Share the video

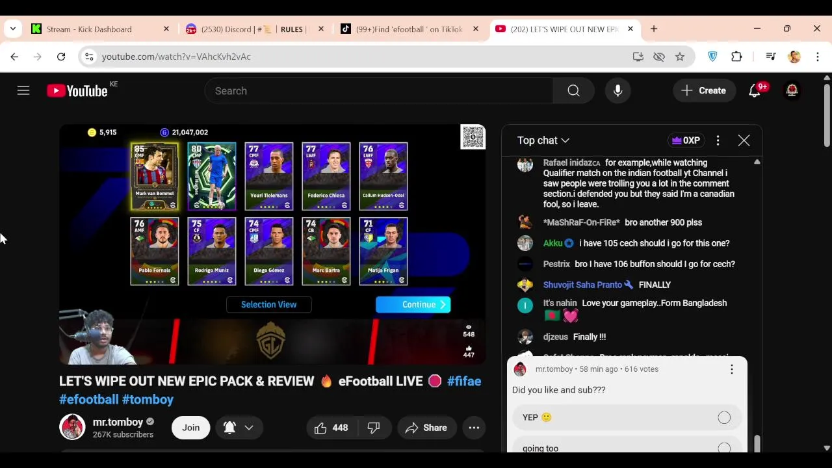(x=426, y=428)
